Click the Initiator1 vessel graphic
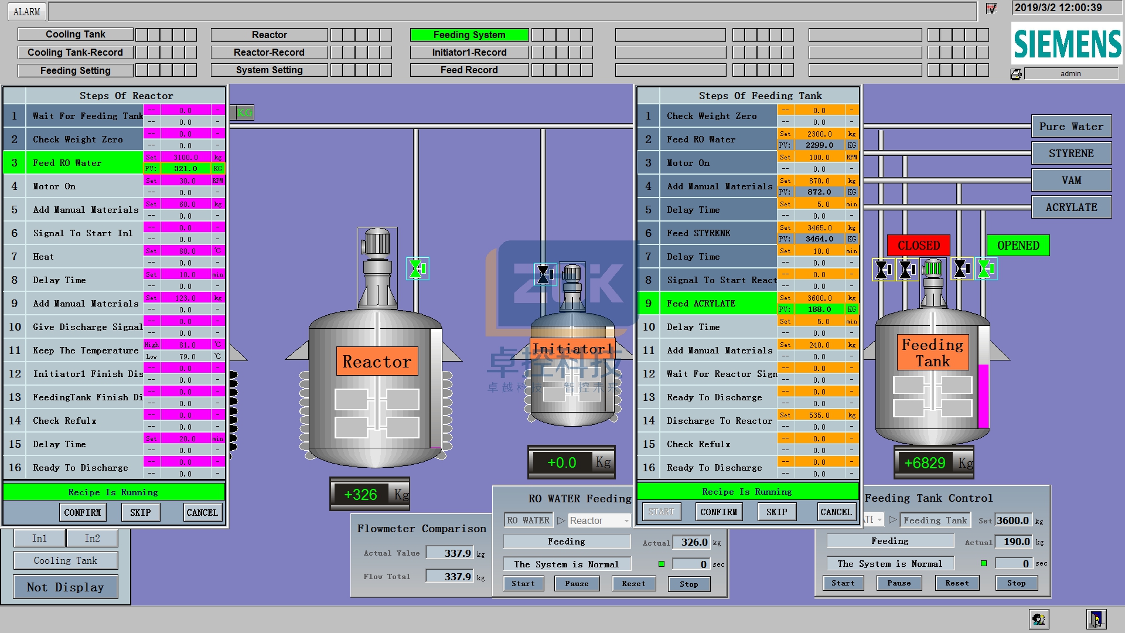This screenshot has height=633, width=1125. point(572,369)
